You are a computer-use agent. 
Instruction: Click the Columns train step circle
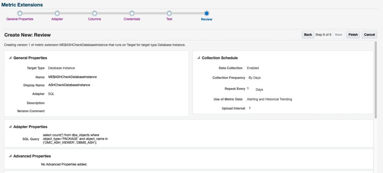coord(95,13)
